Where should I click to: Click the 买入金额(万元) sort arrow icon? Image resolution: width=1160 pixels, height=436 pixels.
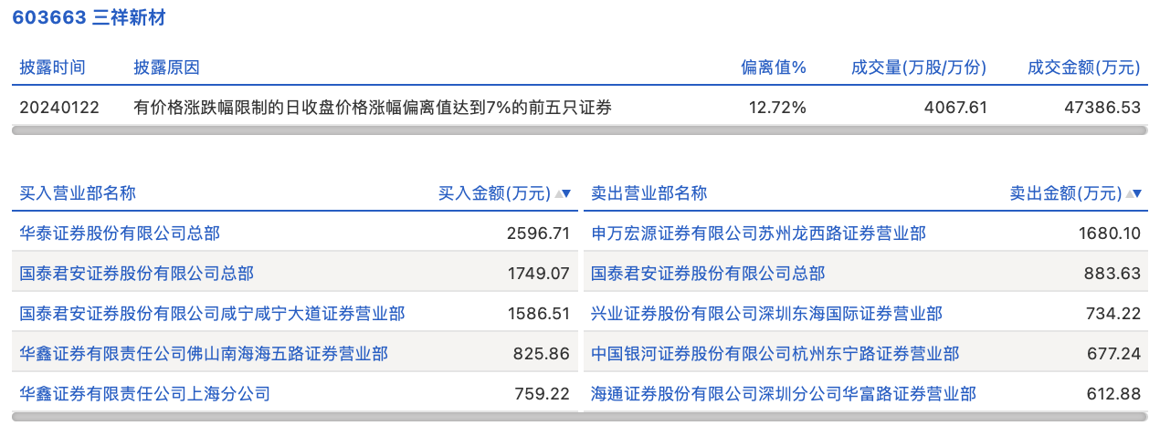(563, 193)
